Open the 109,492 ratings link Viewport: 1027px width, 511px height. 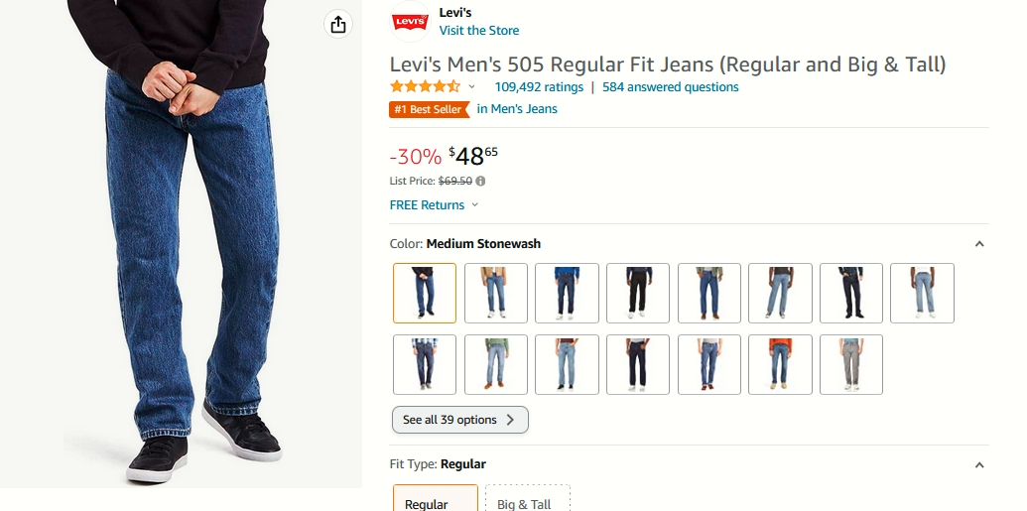(x=539, y=87)
